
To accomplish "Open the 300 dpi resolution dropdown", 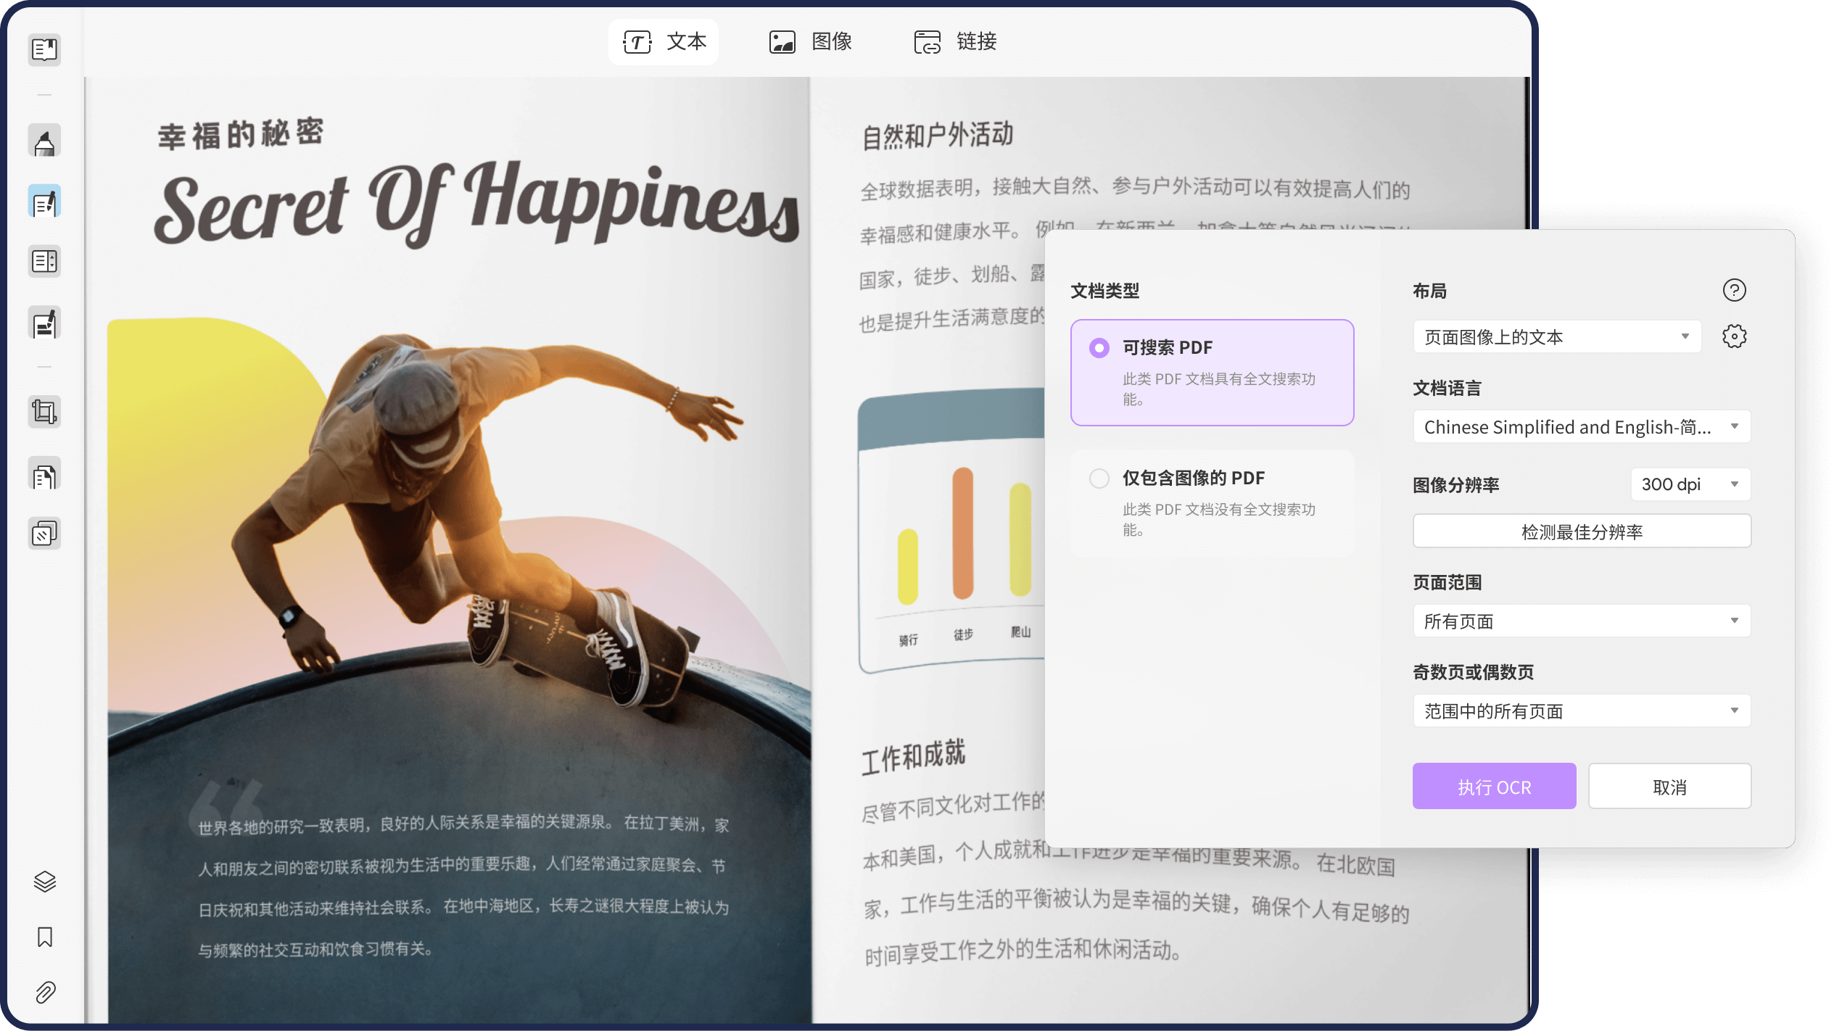I will coord(1690,484).
